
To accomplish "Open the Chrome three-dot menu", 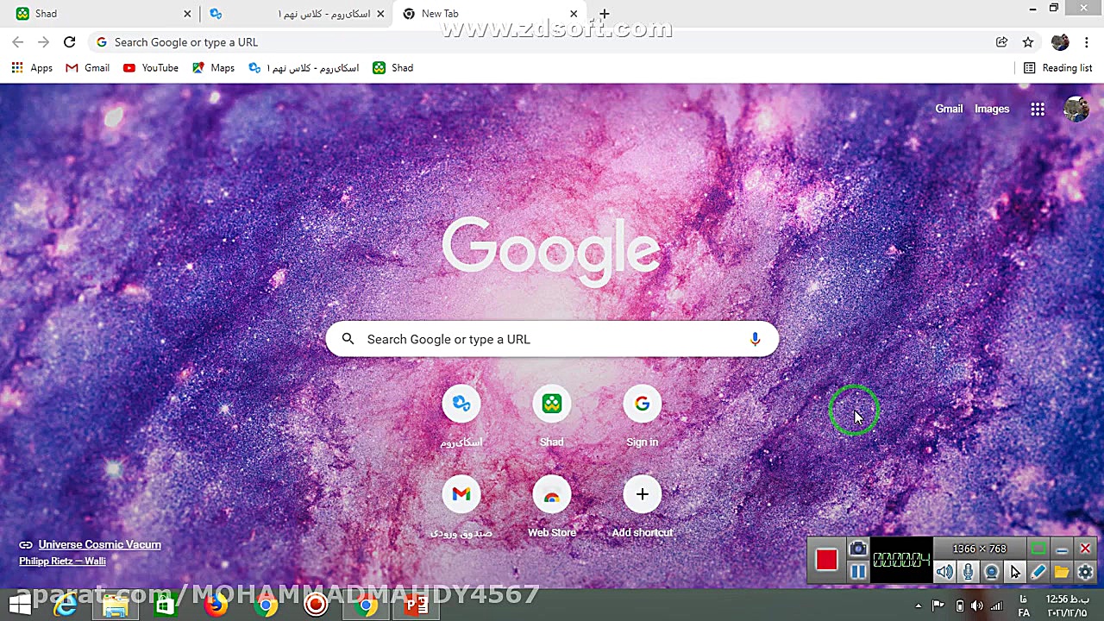I will pyautogui.click(x=1087, y=42).
